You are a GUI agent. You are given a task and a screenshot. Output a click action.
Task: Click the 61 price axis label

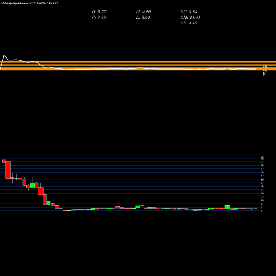coord(262,169)
